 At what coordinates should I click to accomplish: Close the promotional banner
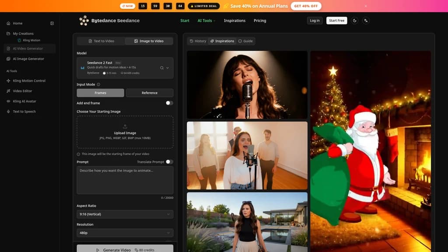(x=366, y=6)
